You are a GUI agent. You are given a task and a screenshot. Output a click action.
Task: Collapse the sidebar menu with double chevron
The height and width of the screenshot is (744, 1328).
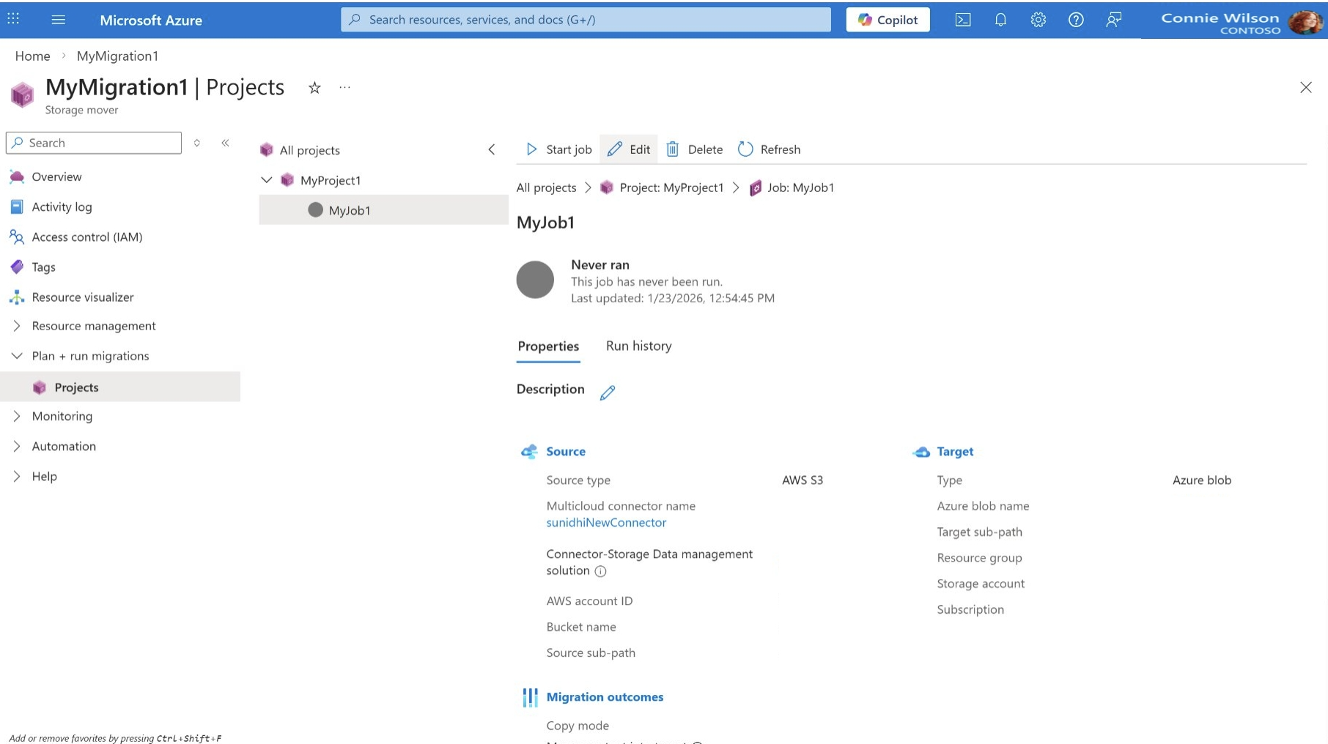point(226,143)
